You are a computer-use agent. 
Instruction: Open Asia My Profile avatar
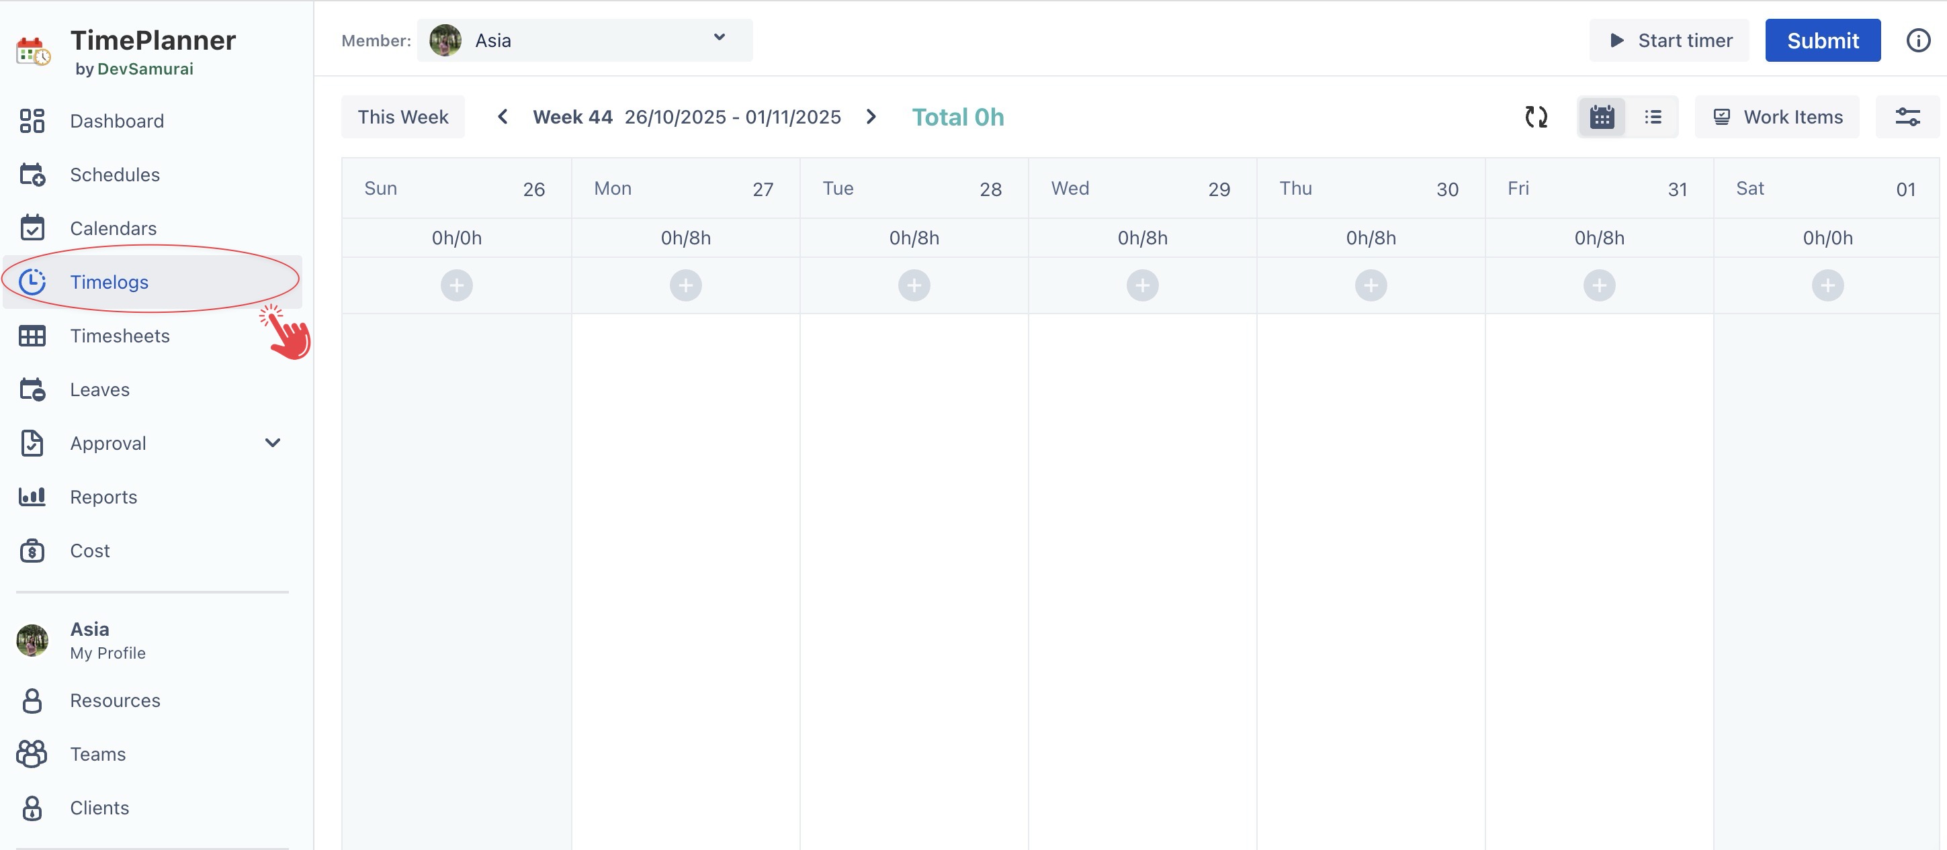tap(32, 640)
